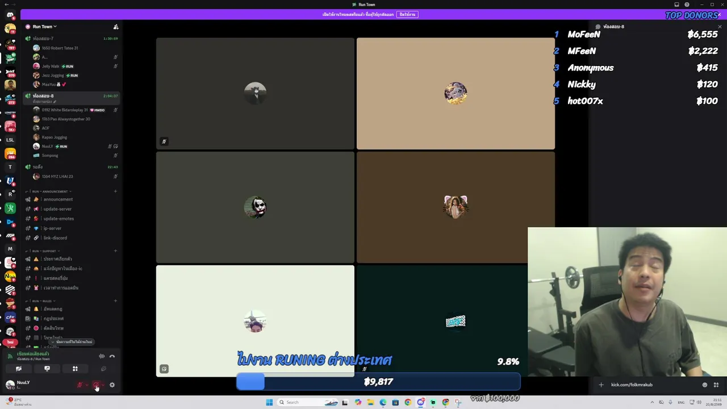Open the link-discord channel
The height and width of the screenshot is (409, 727).
pos(55,238)
